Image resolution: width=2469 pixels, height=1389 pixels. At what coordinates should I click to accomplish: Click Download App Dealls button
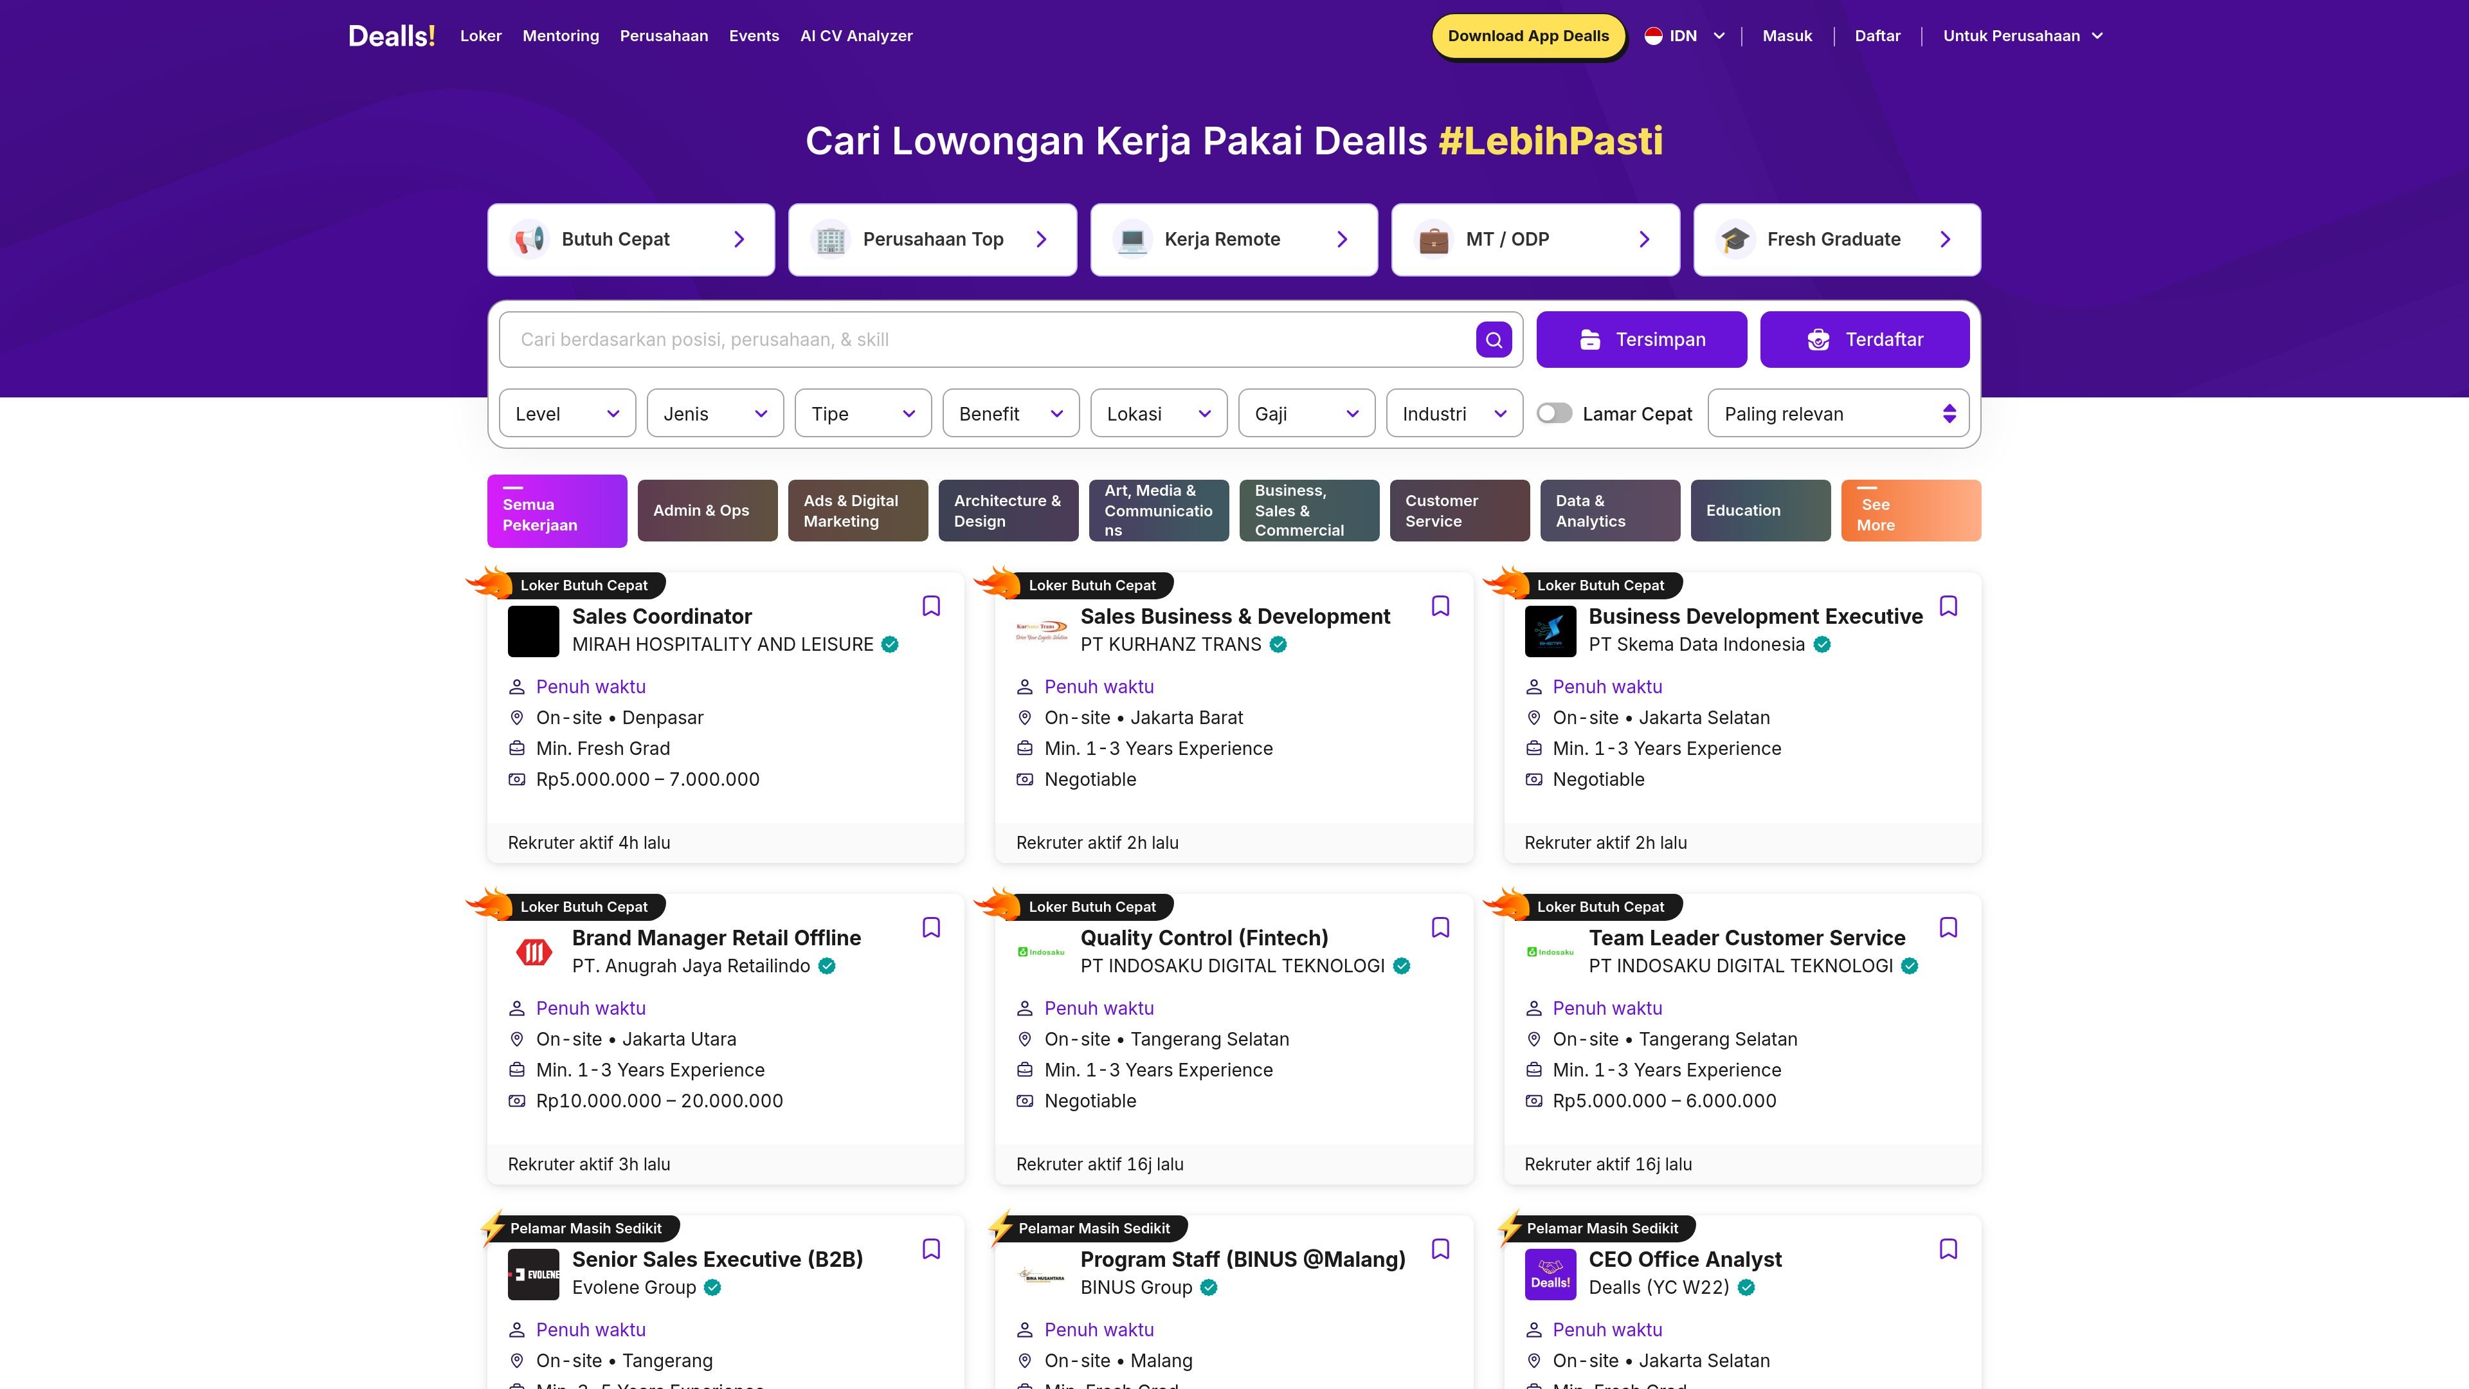click(x=1529, y=37)
